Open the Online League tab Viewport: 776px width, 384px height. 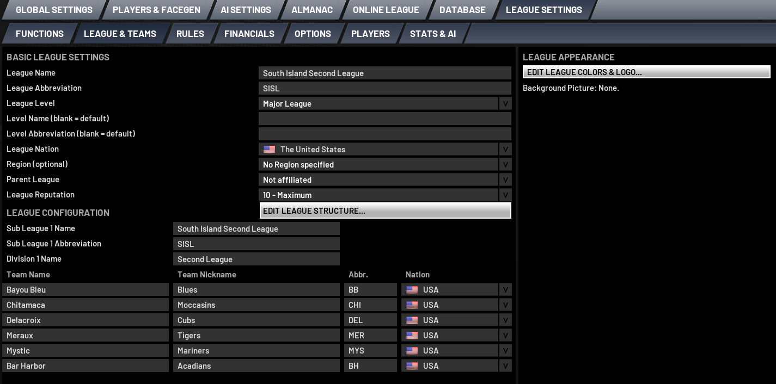click(386, 10)
